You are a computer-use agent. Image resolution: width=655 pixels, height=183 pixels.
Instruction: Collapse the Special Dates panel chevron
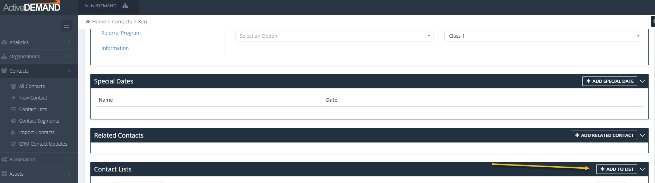coord(642,81)
